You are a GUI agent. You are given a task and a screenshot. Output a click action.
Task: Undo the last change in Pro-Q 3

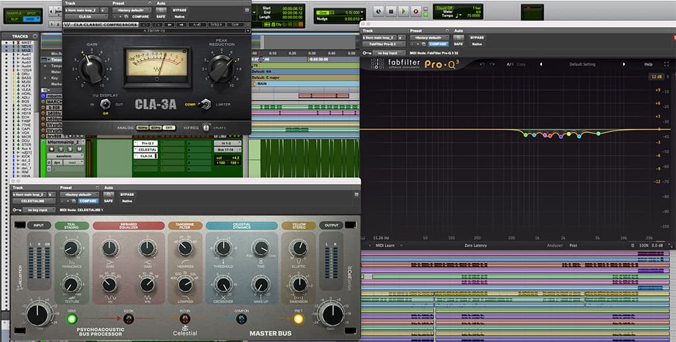pyautogui.click(x=482, y=64)
